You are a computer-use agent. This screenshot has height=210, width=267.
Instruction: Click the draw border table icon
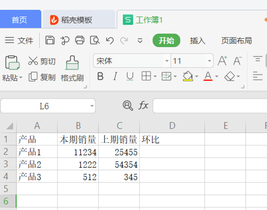pos(167,76)
